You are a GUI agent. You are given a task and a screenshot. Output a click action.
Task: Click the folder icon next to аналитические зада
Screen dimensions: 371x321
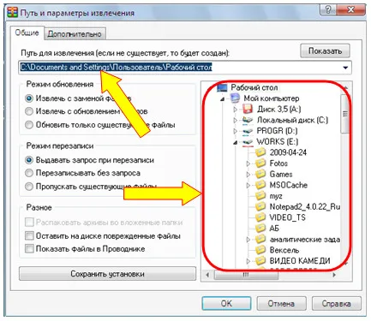(x=260, y=239)
